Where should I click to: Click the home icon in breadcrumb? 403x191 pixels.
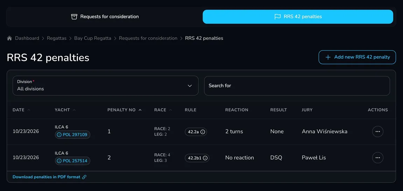9,38
